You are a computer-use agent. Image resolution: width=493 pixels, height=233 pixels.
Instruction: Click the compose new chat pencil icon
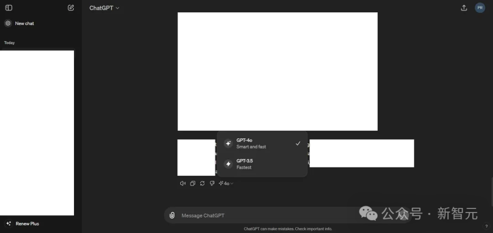tap(71, 8)
